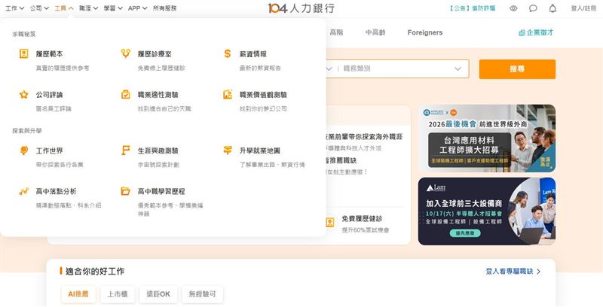Expand the 工作 menu
Viewport: 603px width, 307px height.
(x=14, y=8)
